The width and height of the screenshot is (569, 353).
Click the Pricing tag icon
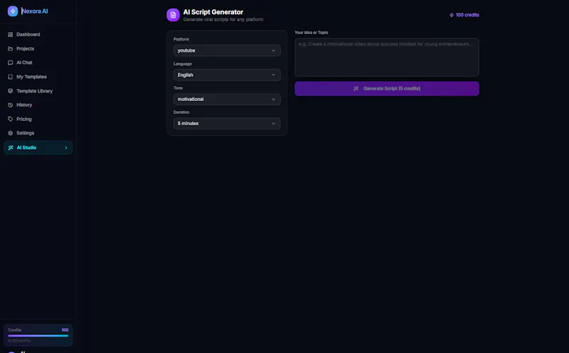coord(10,119)
